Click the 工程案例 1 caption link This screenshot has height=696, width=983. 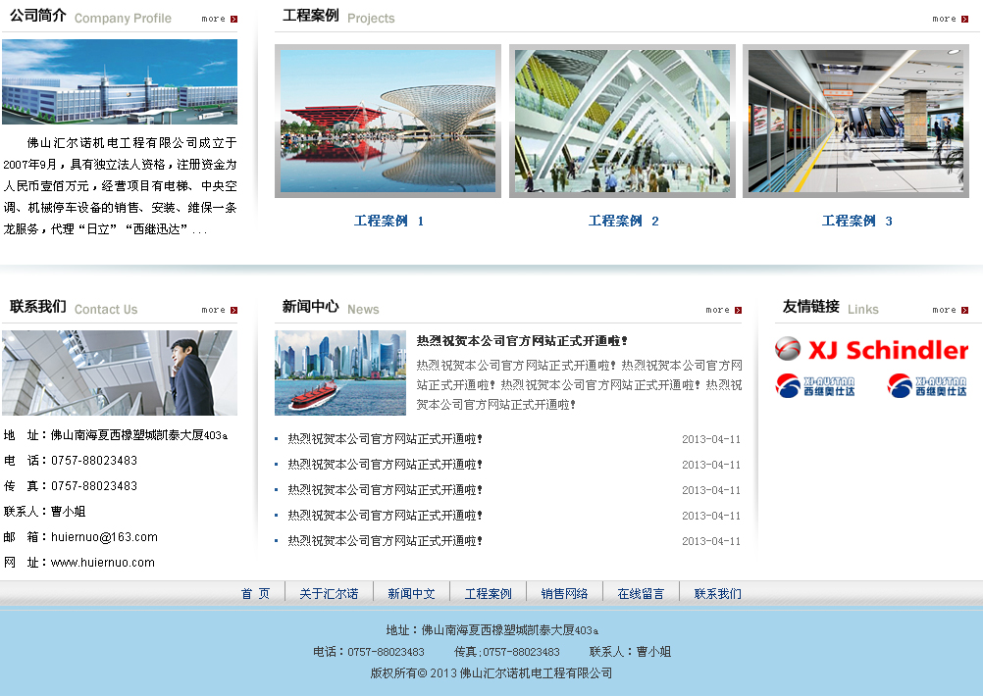(388, 222)
